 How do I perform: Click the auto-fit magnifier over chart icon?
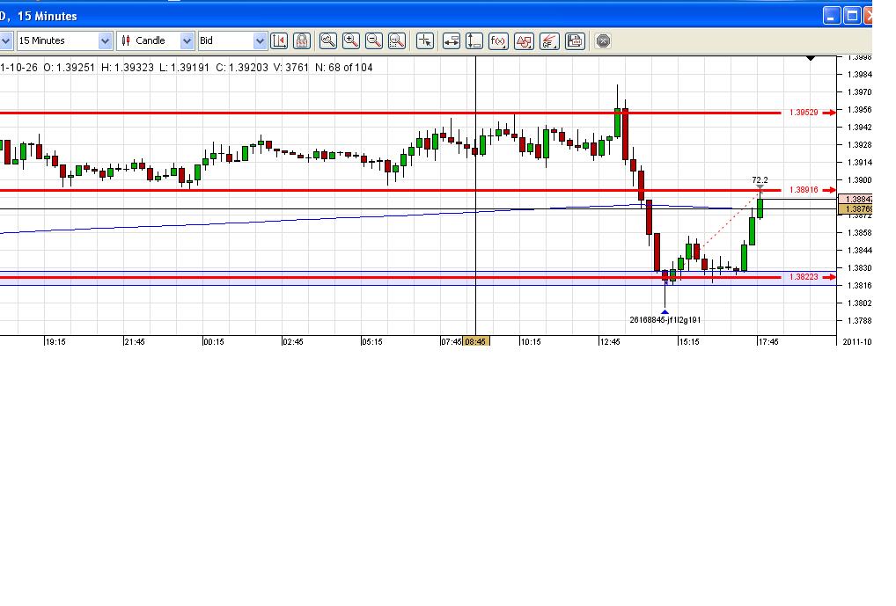(x=328, y=40)
